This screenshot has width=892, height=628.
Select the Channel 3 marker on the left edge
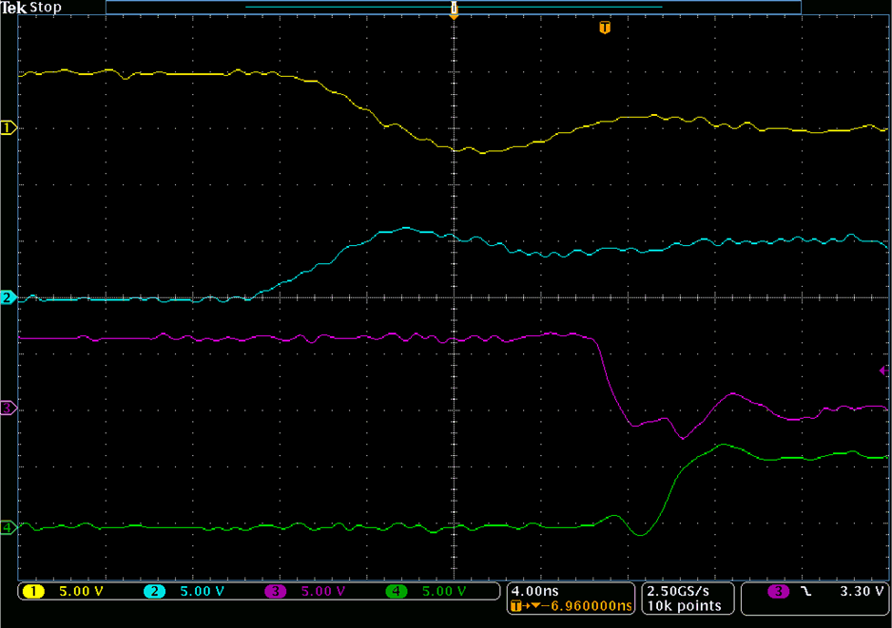7,407
